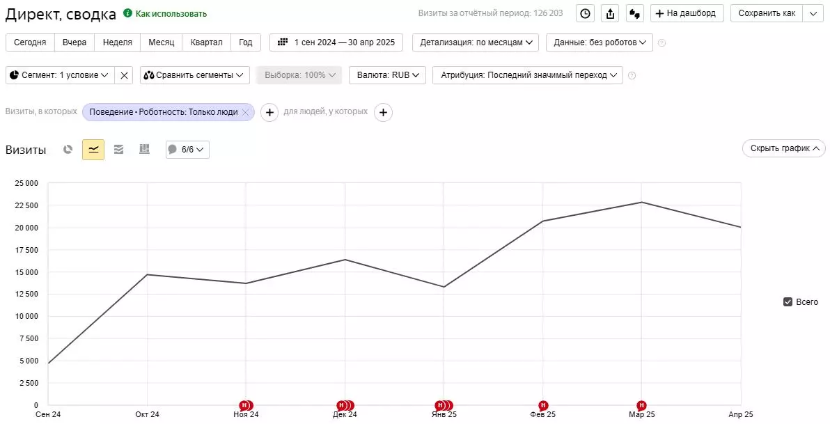The height and width of the screenshot is (424, 830).
Task: Click the feedback thumbs icon
Action: pos(634,13)
